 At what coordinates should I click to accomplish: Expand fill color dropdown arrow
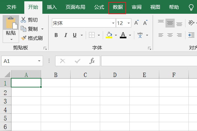pos(116,35)
